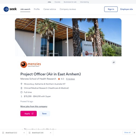Expand the download (10) chevron menu
The width and height of the screenshot is (136, 136).
click(x=51, y=133)
